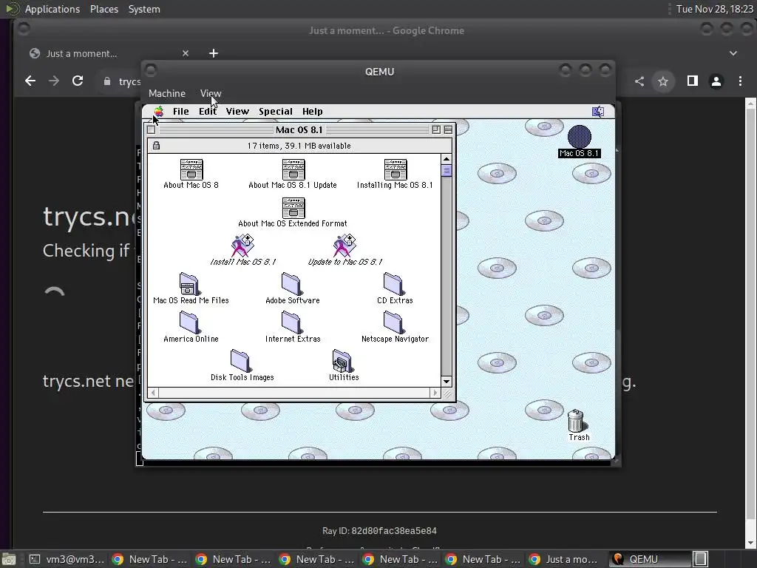Click scroll left arrow in Mac OS 8.1 window

click(153, 393)
